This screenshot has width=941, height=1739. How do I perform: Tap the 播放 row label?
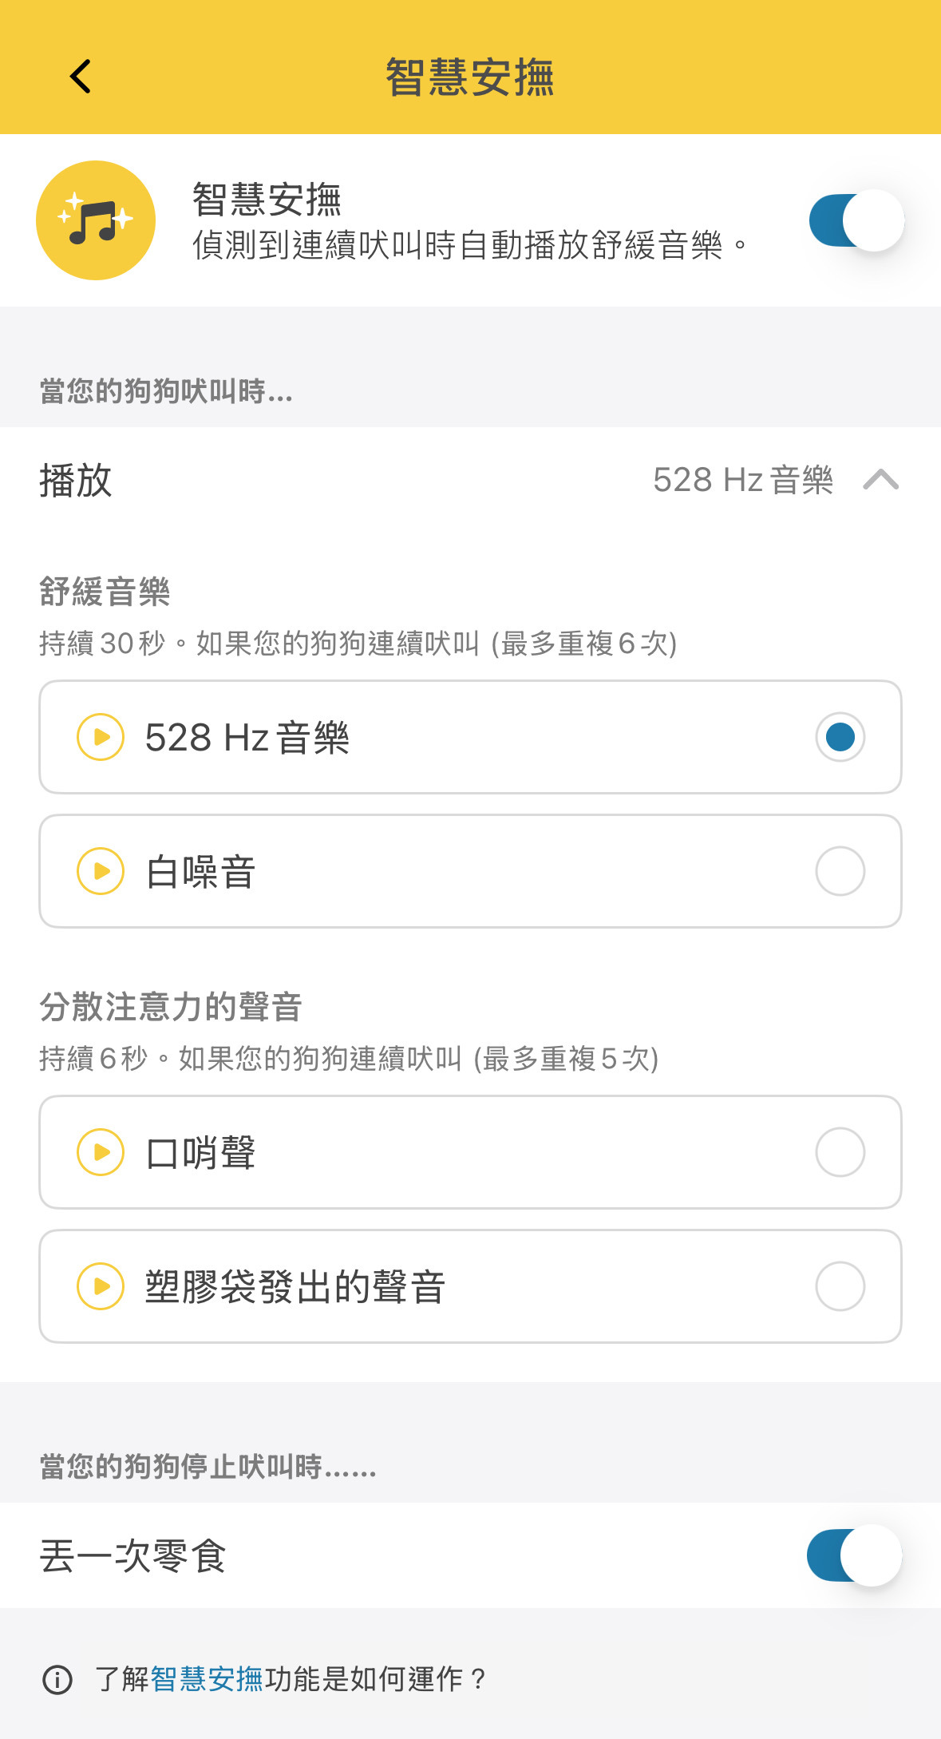click(x=76, y=481)
